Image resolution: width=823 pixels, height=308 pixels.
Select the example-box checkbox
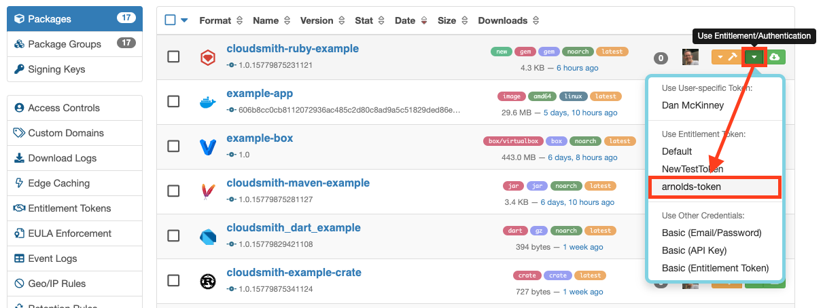173,146
